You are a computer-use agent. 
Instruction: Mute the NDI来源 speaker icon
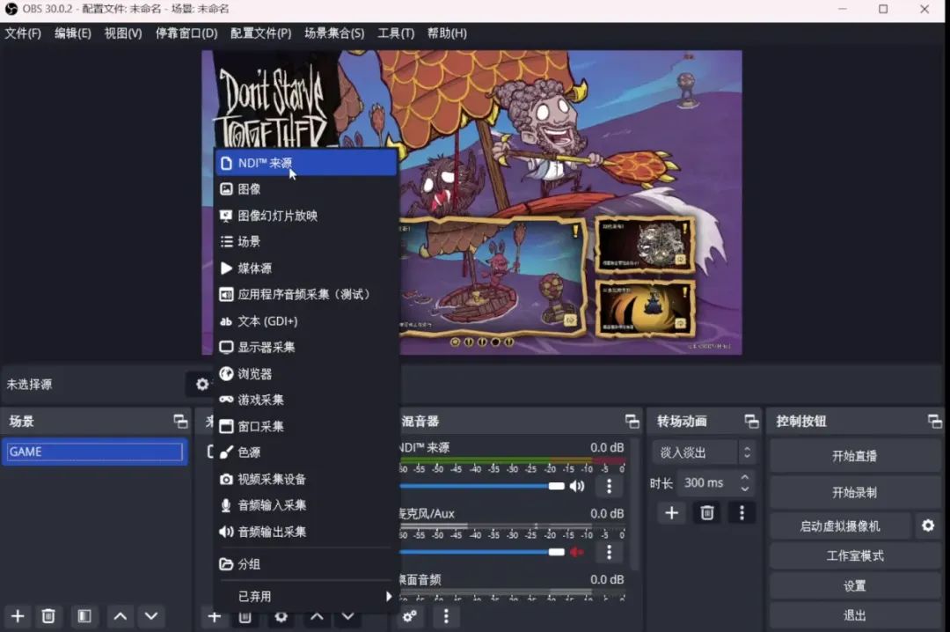tap(578, 485)
